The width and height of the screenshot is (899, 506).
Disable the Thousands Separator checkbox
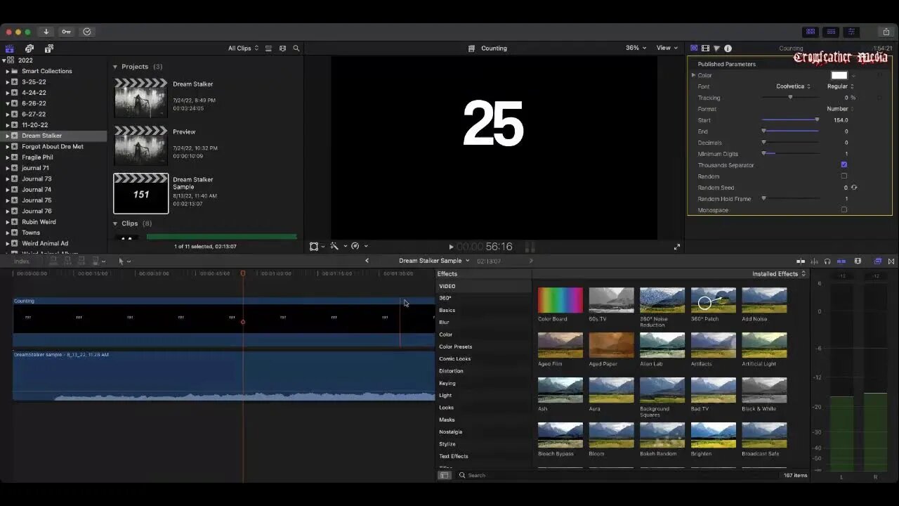(844, 165)
